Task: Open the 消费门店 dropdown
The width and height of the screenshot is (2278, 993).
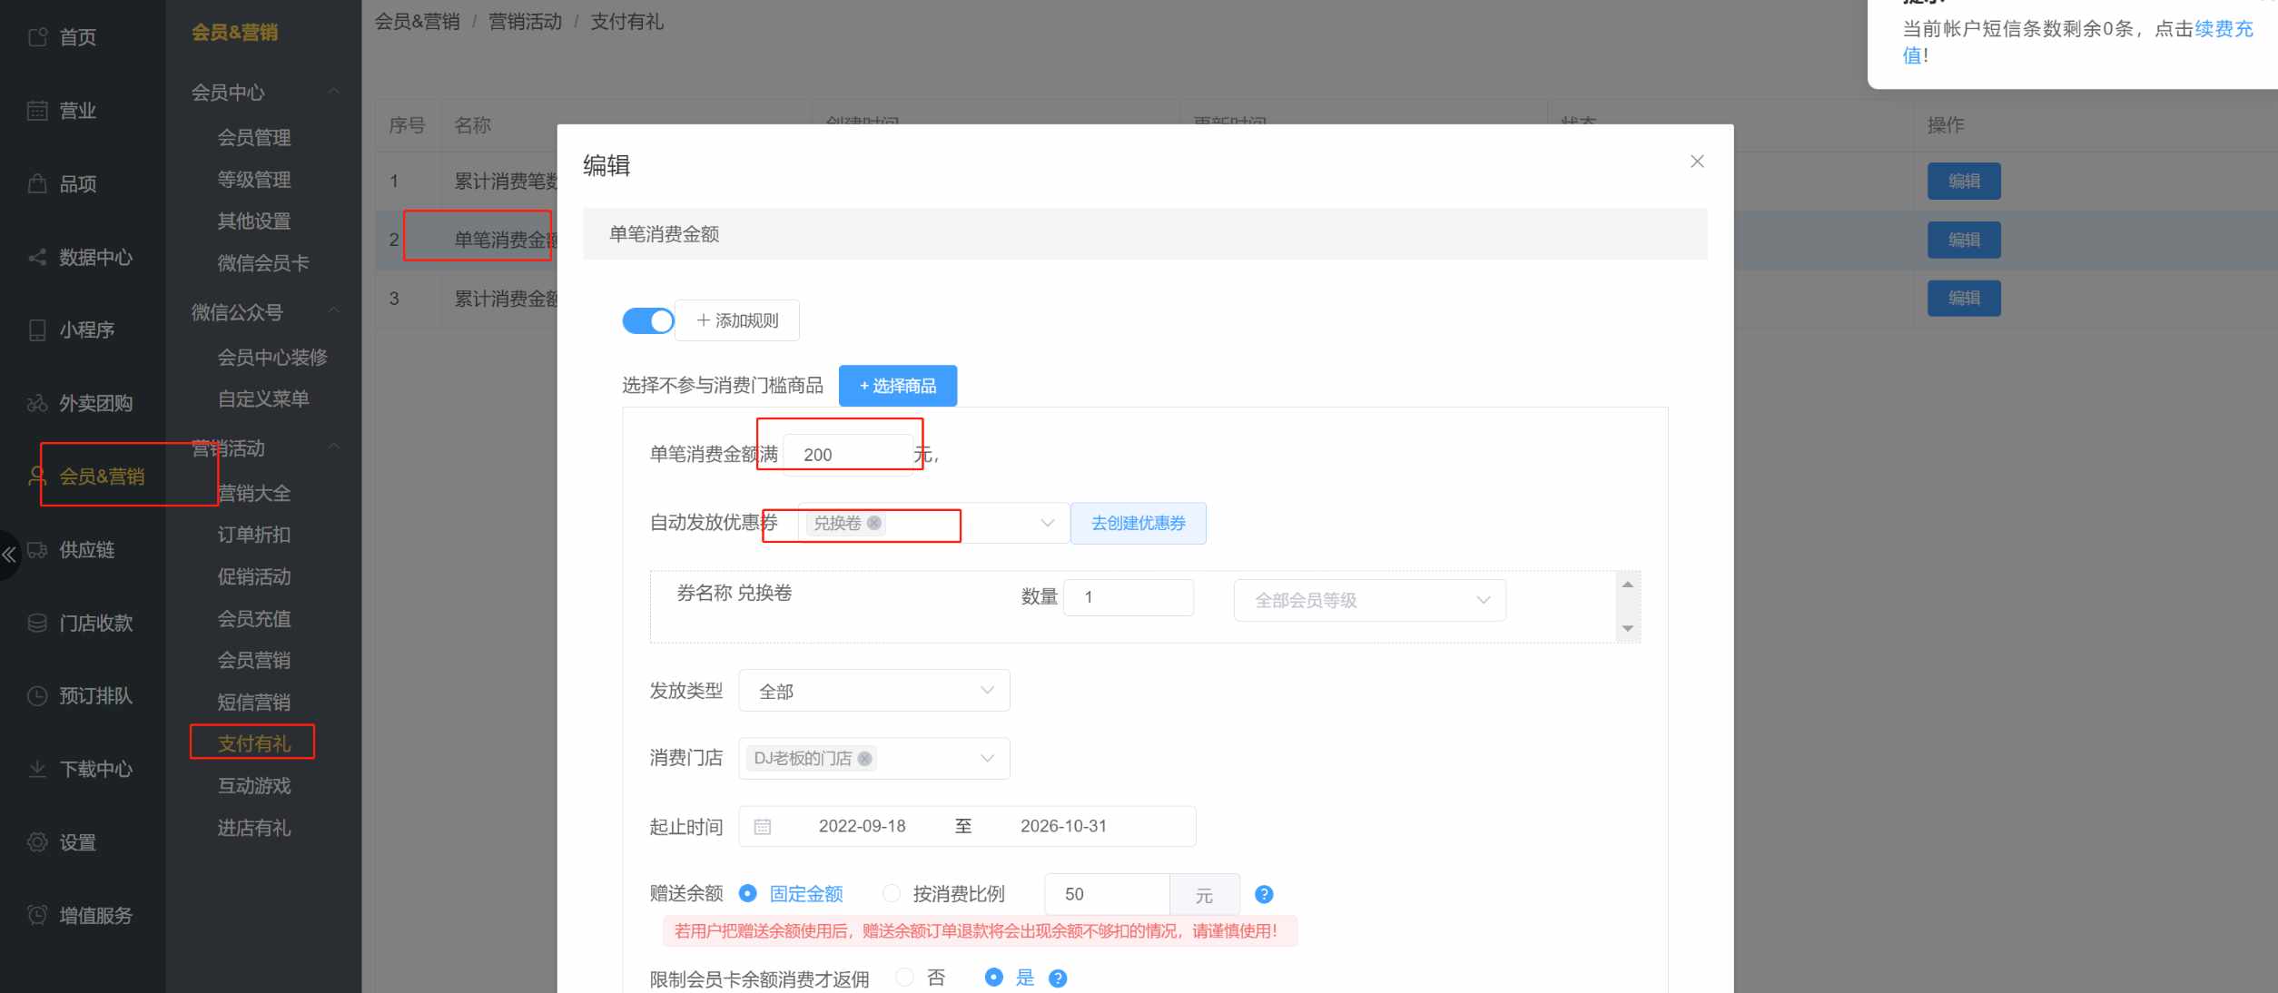Action: click(x=874, y=759)
